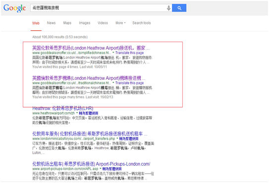This screenshot has height=183, width=269.
Task: Open simplifiedchinese gooddealsonoffer URL dropdown arrow
Action: click(x=113, y=52)
